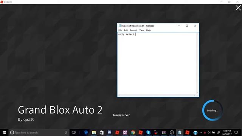Click the Notepad icon in its title bar
Viewport: 242px width, 136px height.
(120, 26)
